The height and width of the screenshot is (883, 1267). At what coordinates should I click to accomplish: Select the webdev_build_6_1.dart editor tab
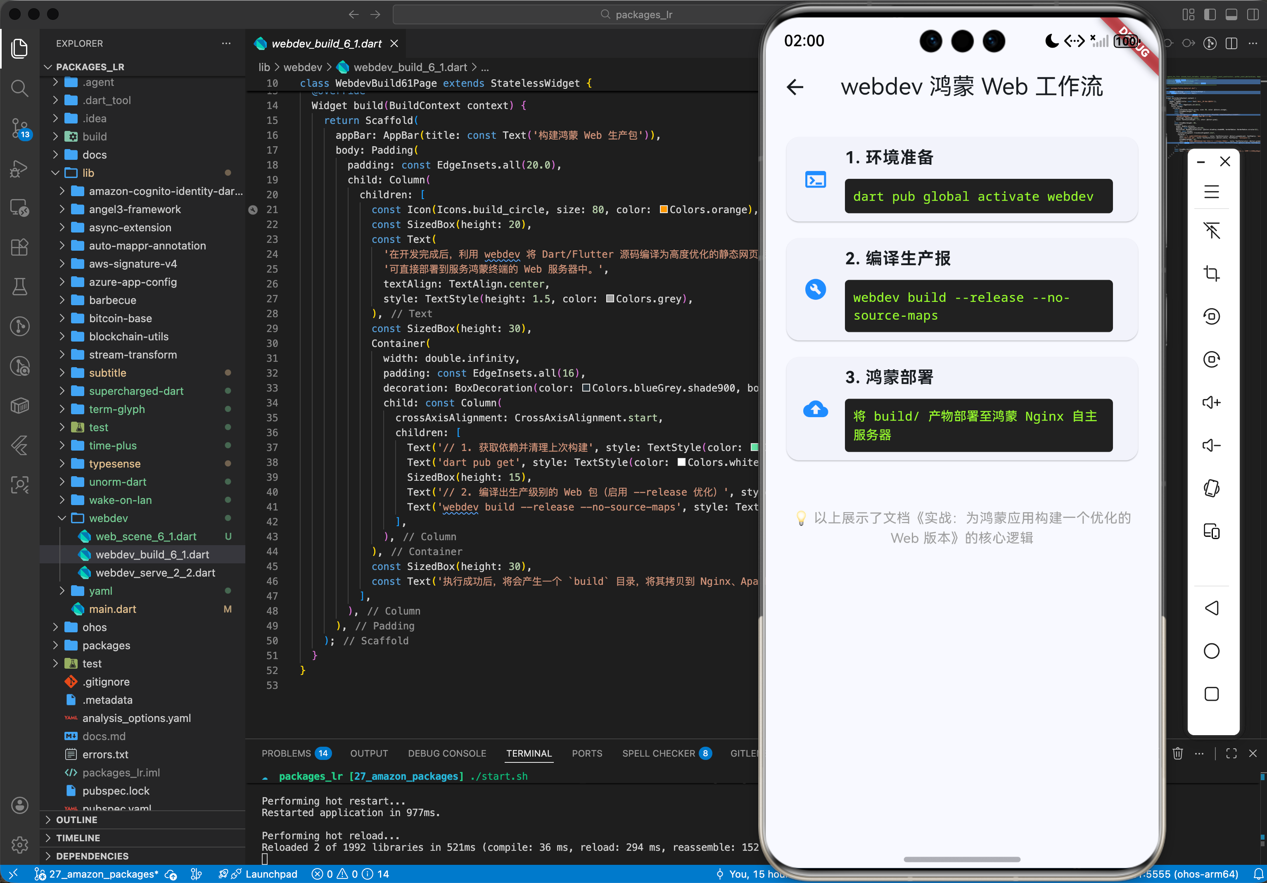tap(327, 44)
